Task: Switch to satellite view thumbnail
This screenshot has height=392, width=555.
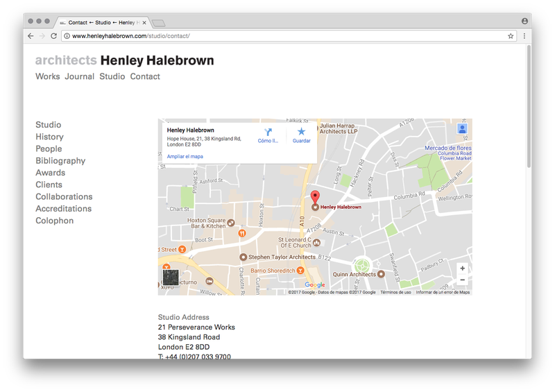Action: [171, 278]
